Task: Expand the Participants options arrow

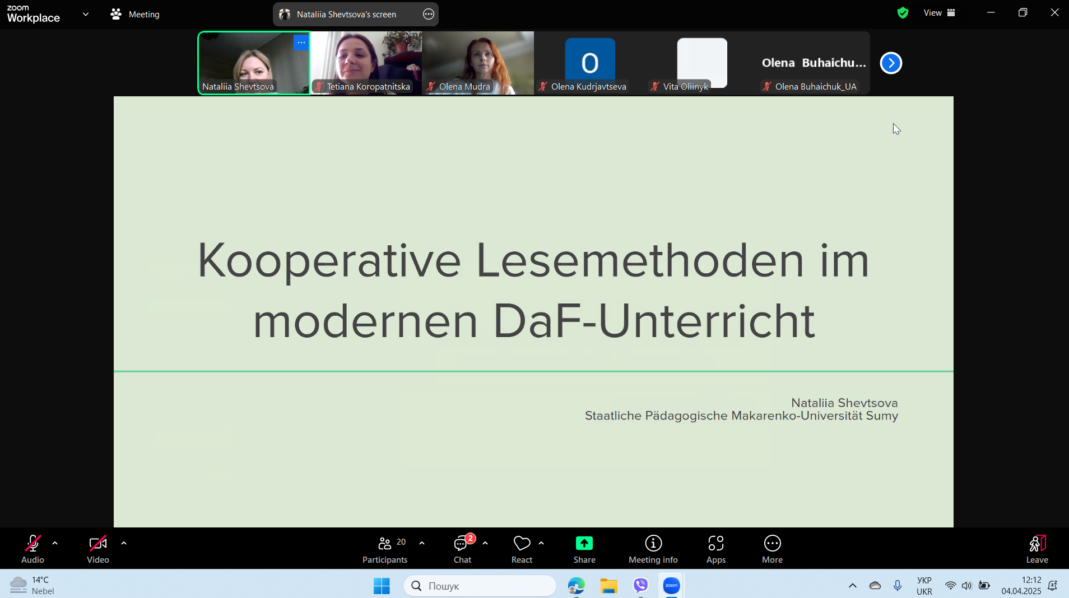Action: 422,543
